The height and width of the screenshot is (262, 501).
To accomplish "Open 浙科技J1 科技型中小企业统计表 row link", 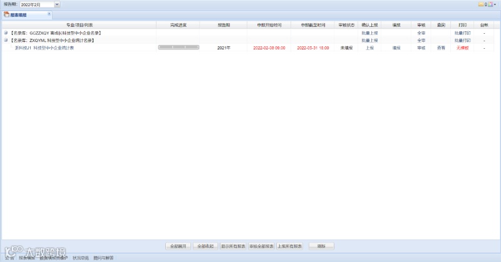I will (x=44, y=48).
